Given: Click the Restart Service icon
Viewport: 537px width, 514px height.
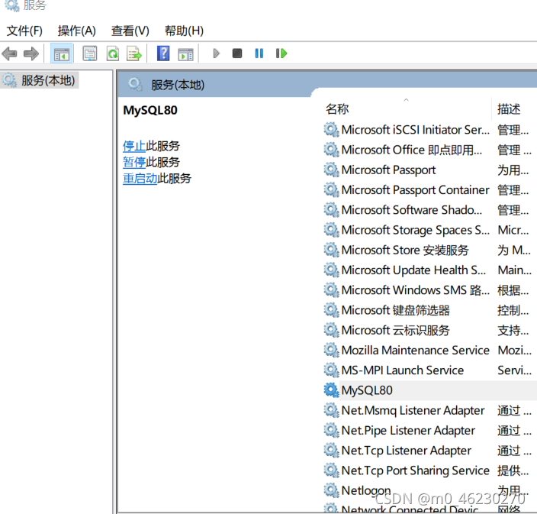Looking at the screenshot, I should coord(281,53).
